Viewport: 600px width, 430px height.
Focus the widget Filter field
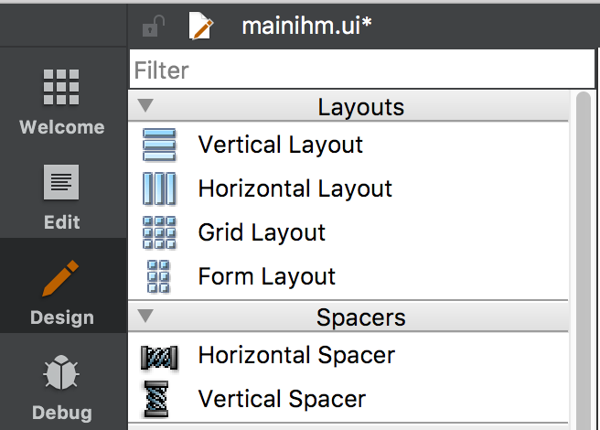coord(362,70)
